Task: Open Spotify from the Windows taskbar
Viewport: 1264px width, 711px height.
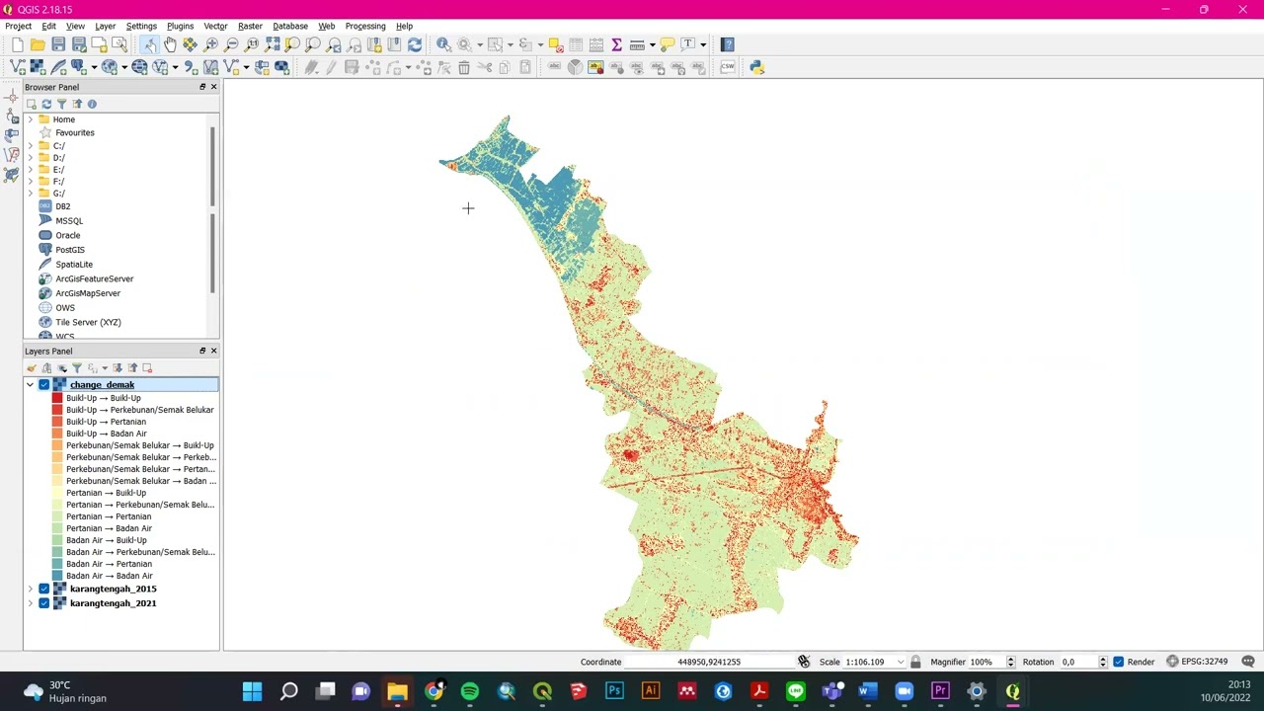Action: 470,691
